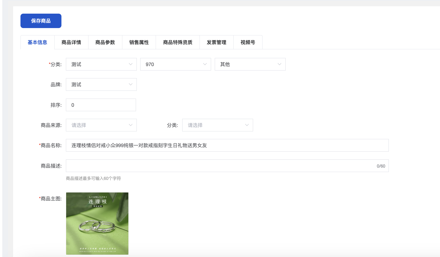
Task: Open the 商品详情 tab
Action: click(71, 42)
